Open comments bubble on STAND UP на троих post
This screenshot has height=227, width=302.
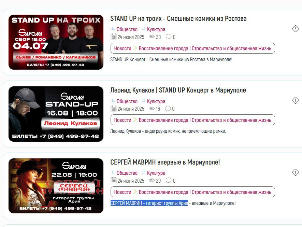(169, 37)
